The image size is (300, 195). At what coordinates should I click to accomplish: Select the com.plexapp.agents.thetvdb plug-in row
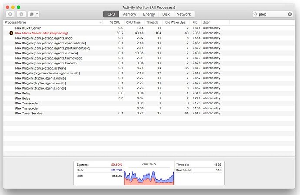point(149,63)
